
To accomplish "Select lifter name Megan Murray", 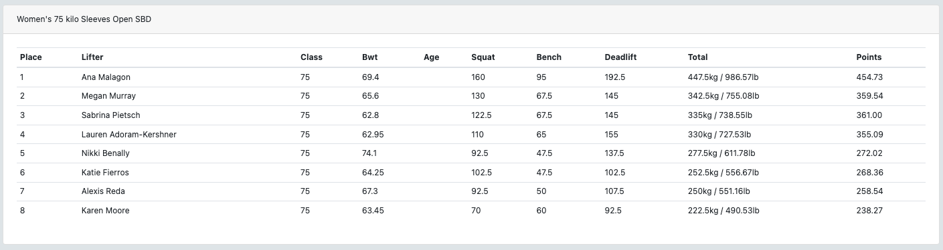I will [108, 96].
